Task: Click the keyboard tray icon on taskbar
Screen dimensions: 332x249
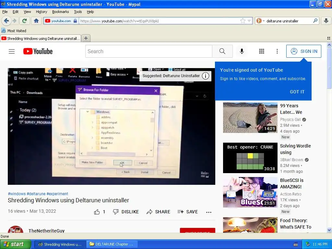Action: point(296,244)
